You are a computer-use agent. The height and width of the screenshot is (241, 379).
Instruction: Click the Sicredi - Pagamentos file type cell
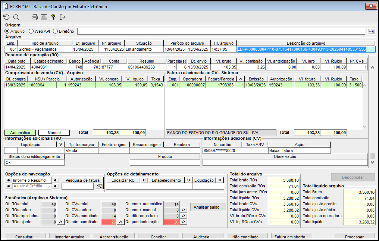45,49
